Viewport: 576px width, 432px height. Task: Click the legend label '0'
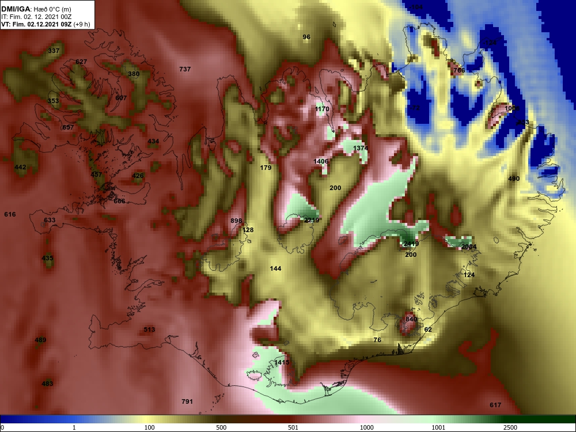click(x=2, y=427)
